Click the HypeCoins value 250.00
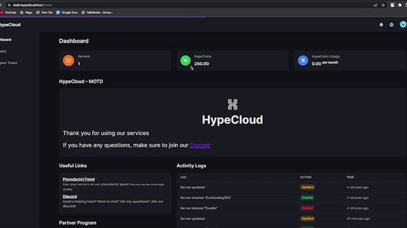The width and height of the screenshot is (407, 228). click(202, 63)
